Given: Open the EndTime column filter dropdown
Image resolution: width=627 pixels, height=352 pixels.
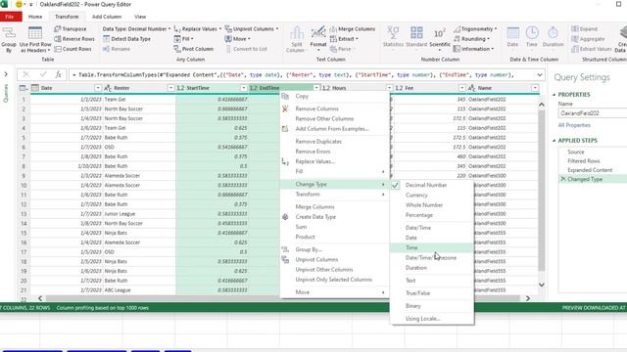Looking at the screenshot, I should point(316,88).
